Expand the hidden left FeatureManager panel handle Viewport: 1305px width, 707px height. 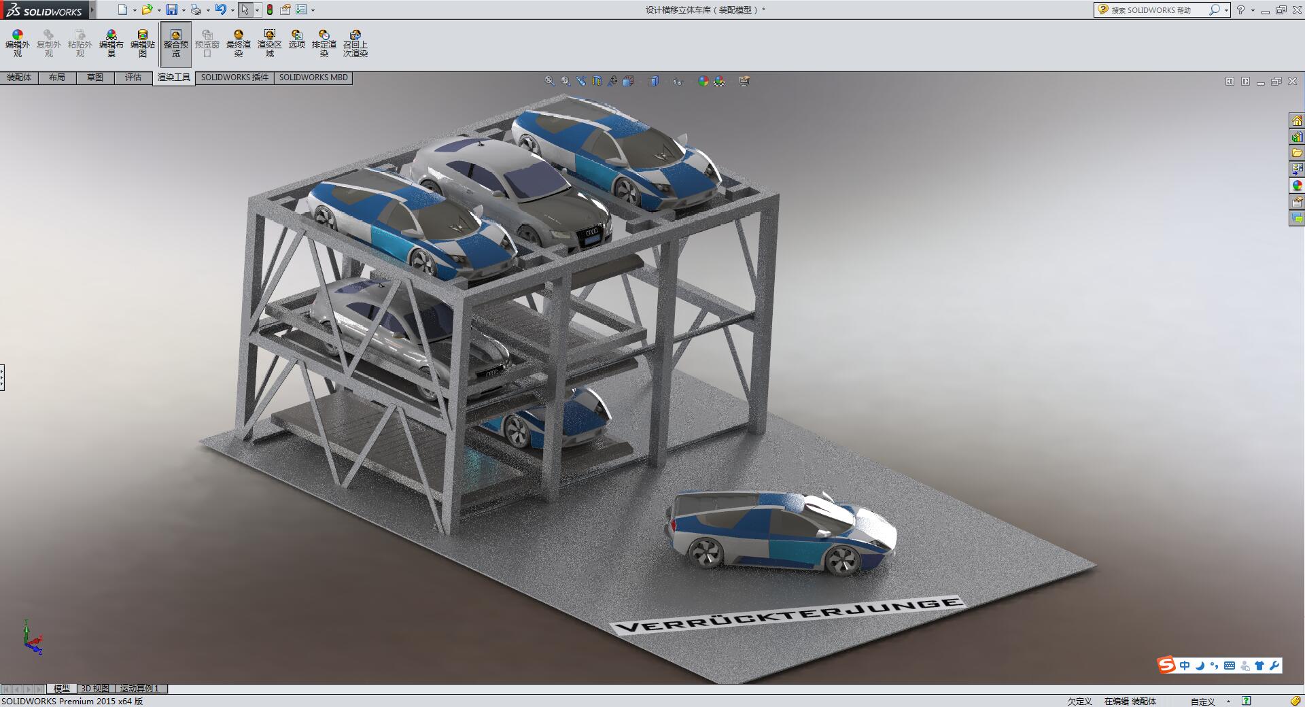point(2,377)
